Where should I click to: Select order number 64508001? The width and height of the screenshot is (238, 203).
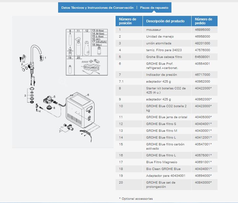coord(202,57)
